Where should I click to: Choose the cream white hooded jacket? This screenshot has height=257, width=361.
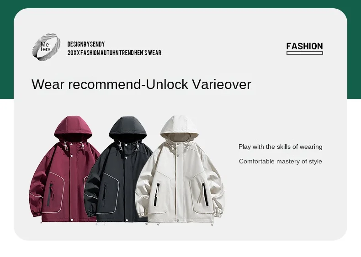(180, 170)
